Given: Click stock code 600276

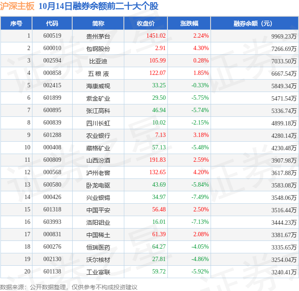Looking at the screenshot, I should point(52,247).
